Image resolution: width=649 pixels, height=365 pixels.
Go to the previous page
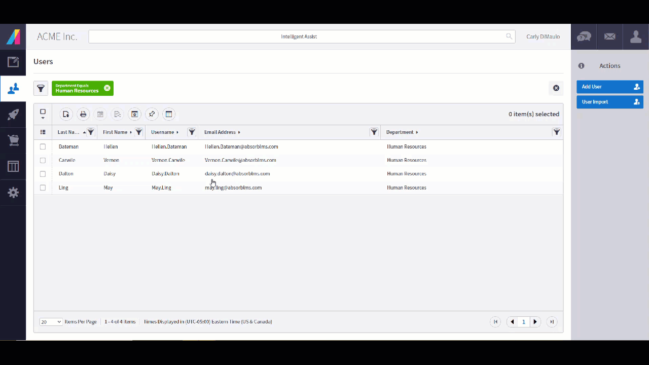click(513, 322)
